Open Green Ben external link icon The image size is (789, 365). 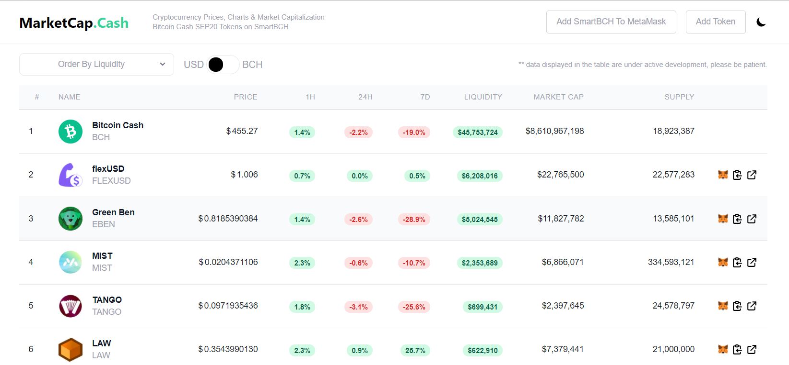click(752, 219)
